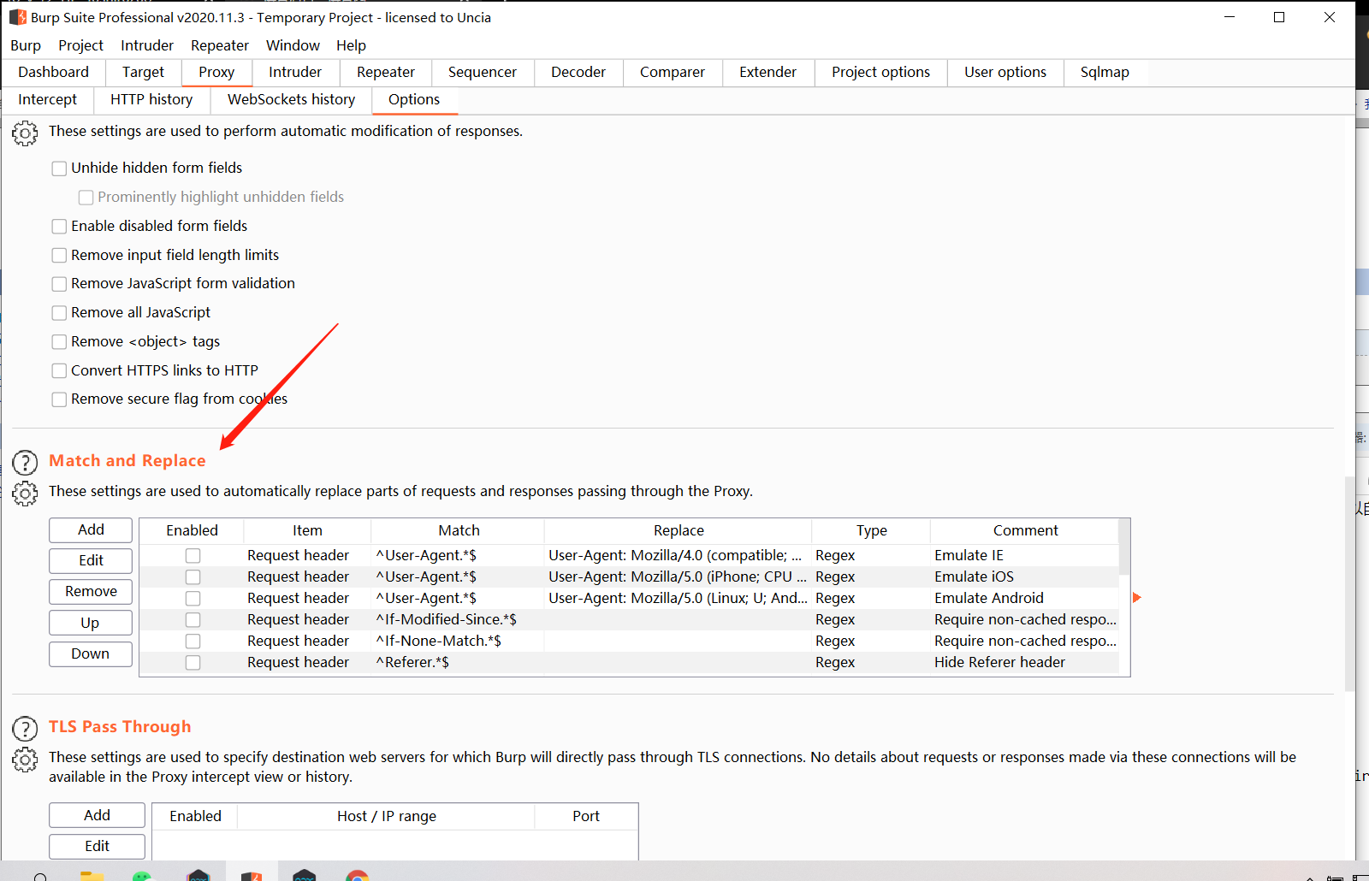Screen dimensions: 1369x881
Task: Enable Remove secure flag from cookies
Action: tap(59, 399)
